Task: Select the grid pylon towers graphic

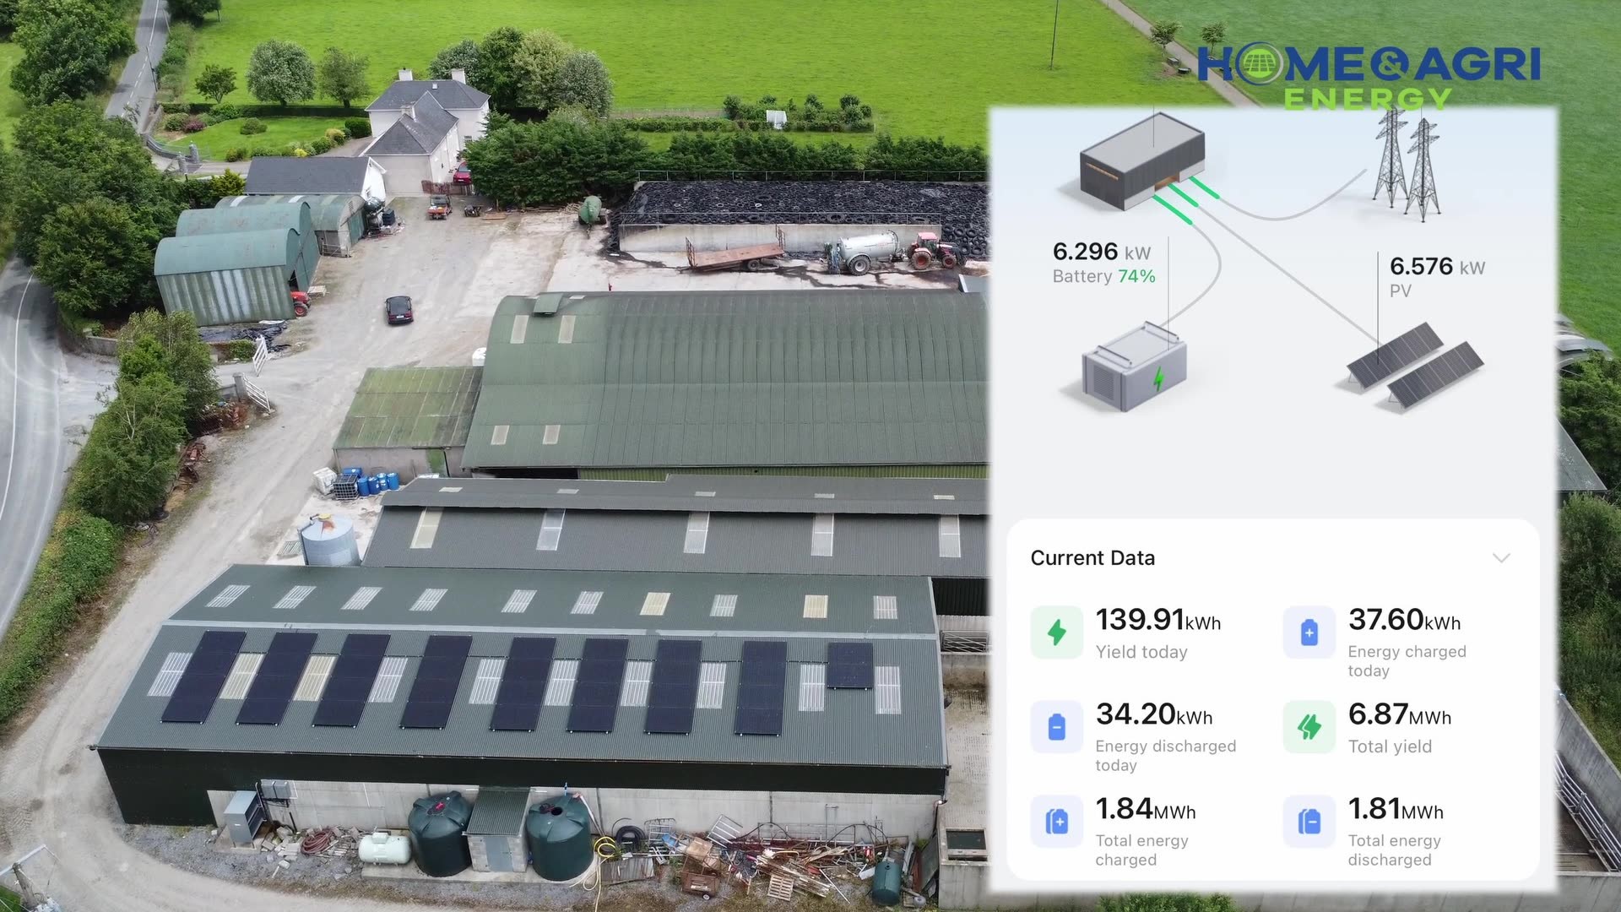Action: tap(1407, 166)
